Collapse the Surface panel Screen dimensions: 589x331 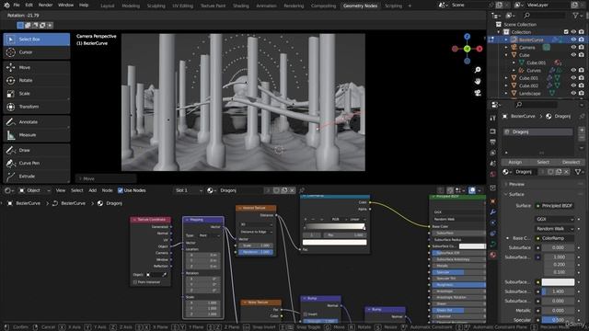[x=543, y=194]
